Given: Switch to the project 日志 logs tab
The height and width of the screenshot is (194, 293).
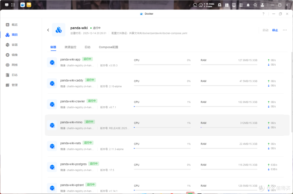Looking at the screenshot, I should tap(87, 47).
